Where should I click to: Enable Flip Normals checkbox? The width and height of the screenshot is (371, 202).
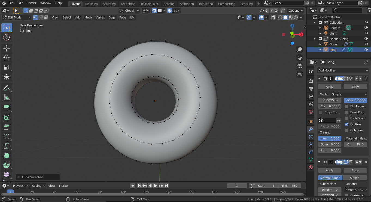point(346,106)
